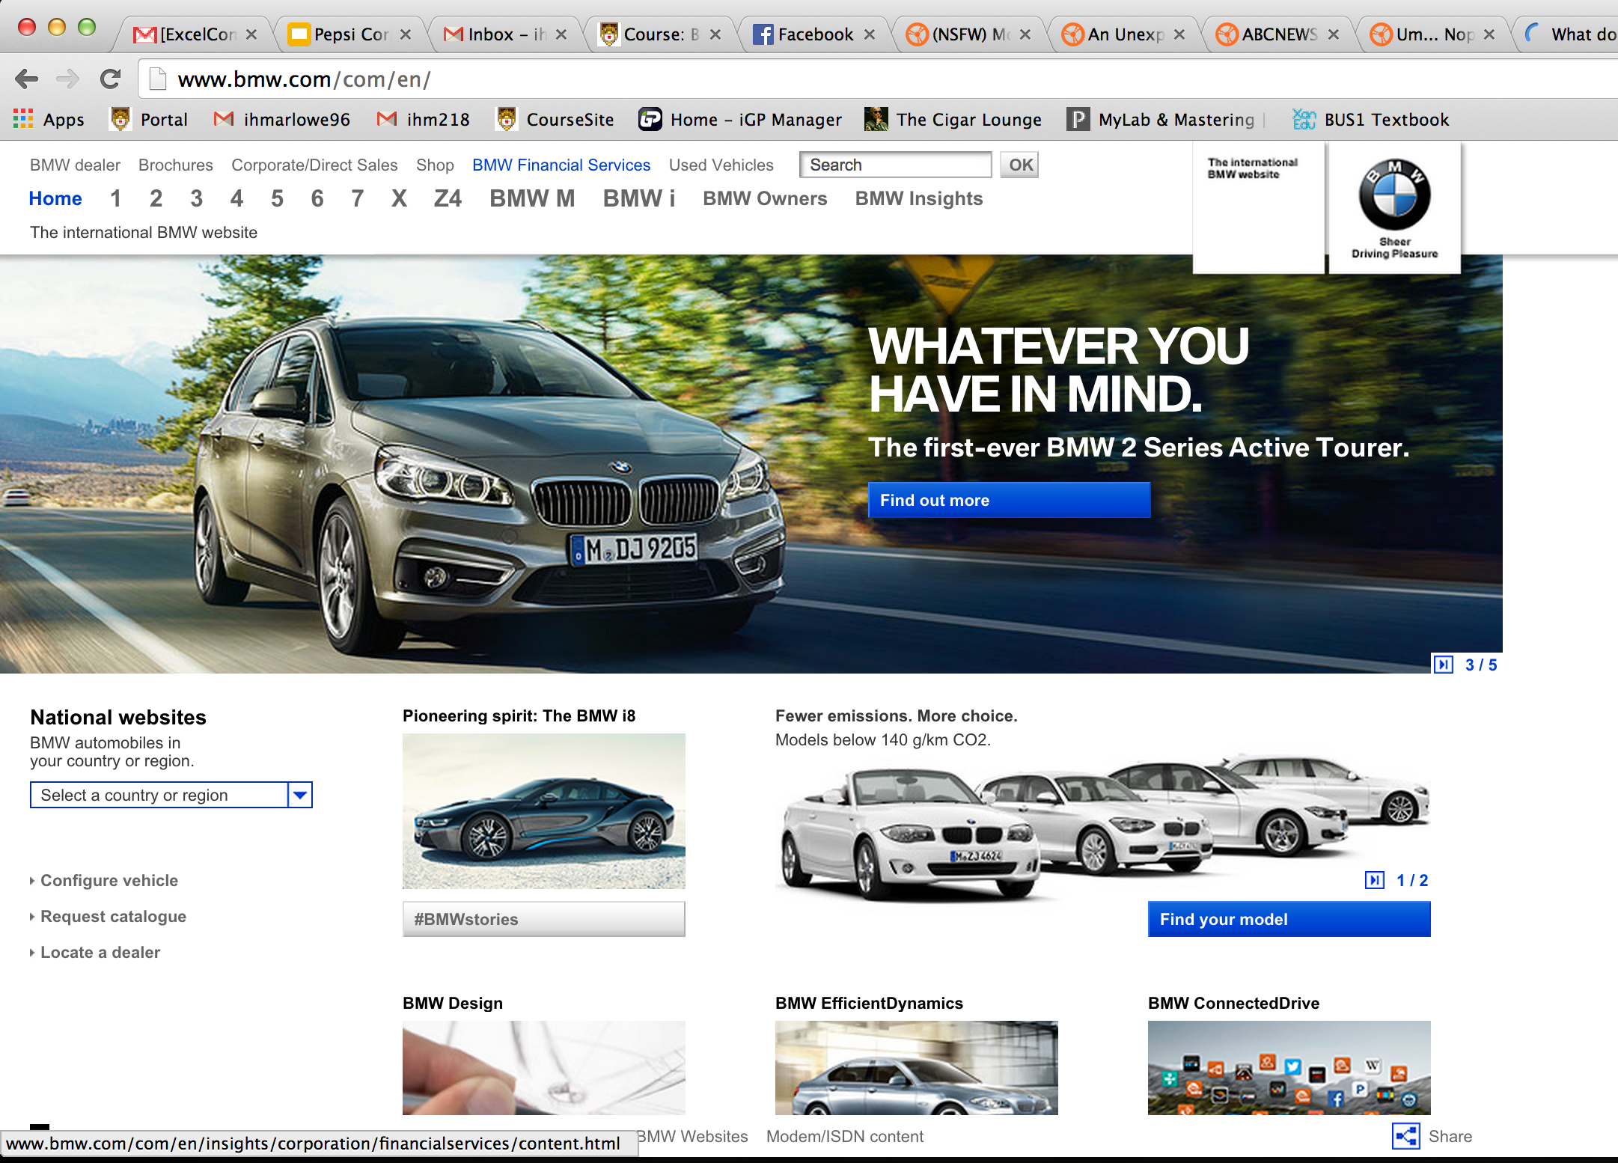Click the BMW dealer link
The width and height of the screenshot is (1618, 1163).
tap(75, 165)
